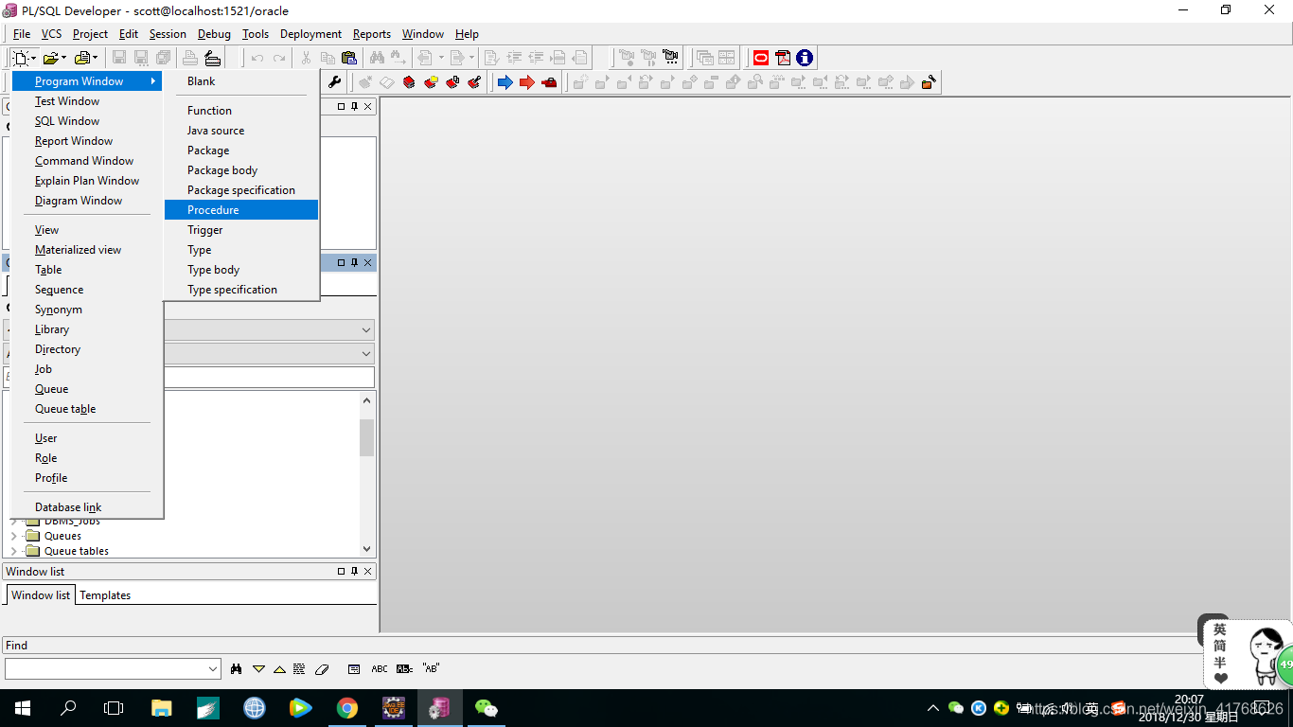The width and height of the screenshot is (1293, 727).
Task: Open File Explorer from taskbar
Action: pyautogui.click(x=162, y=708)
